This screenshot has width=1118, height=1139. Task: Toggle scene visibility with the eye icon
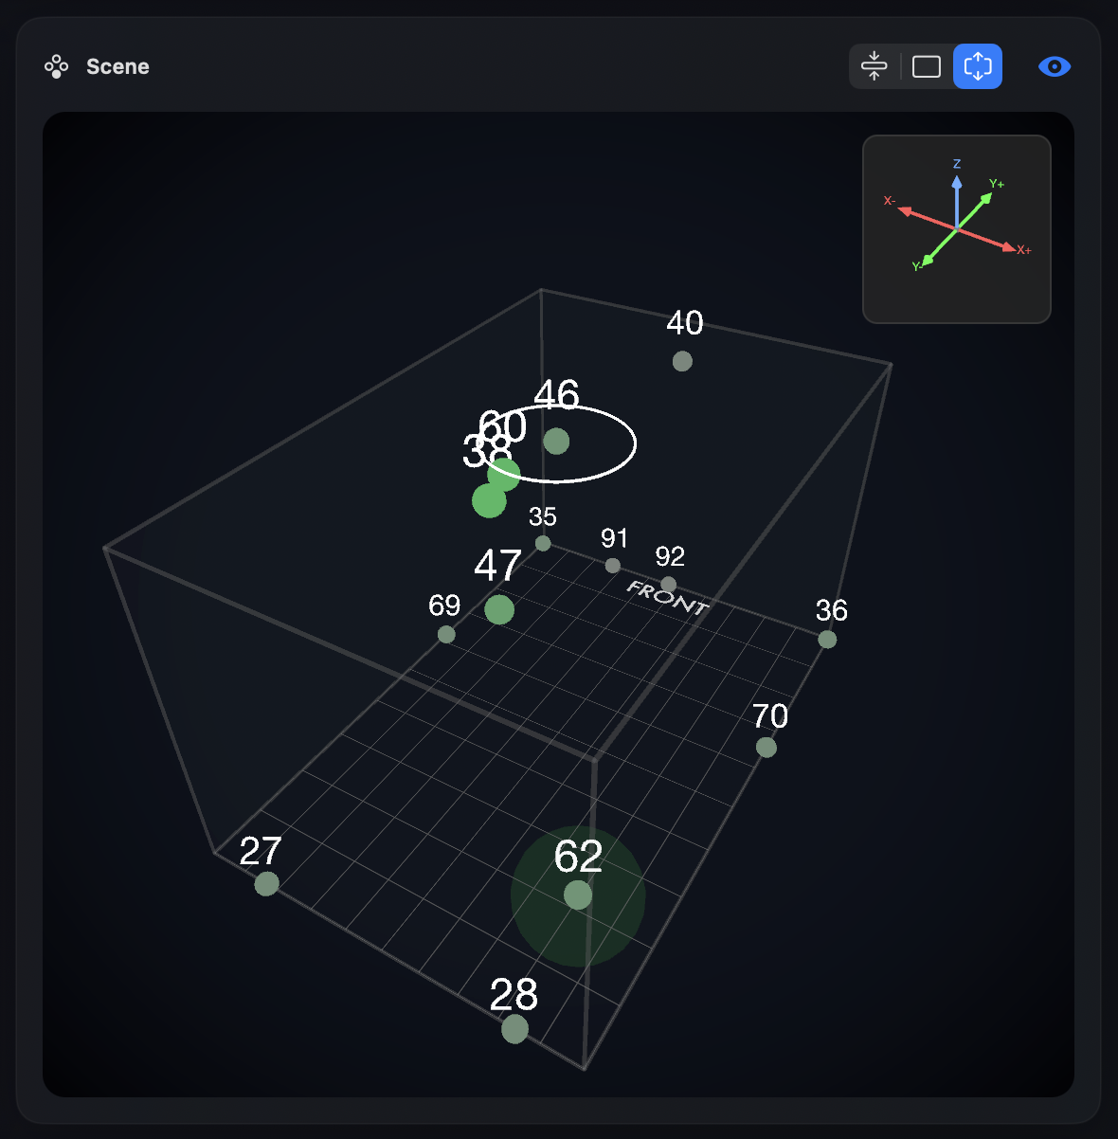click(1054, 66)
